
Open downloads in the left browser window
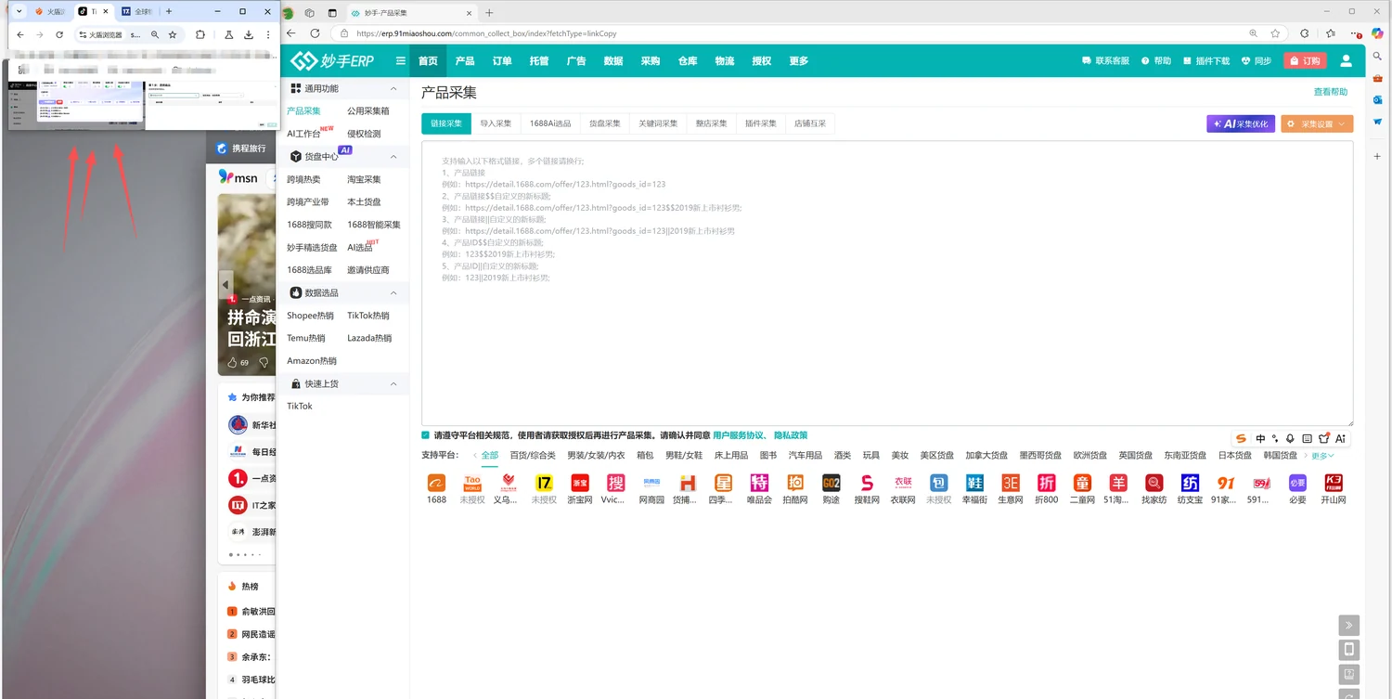coord(249,34)
